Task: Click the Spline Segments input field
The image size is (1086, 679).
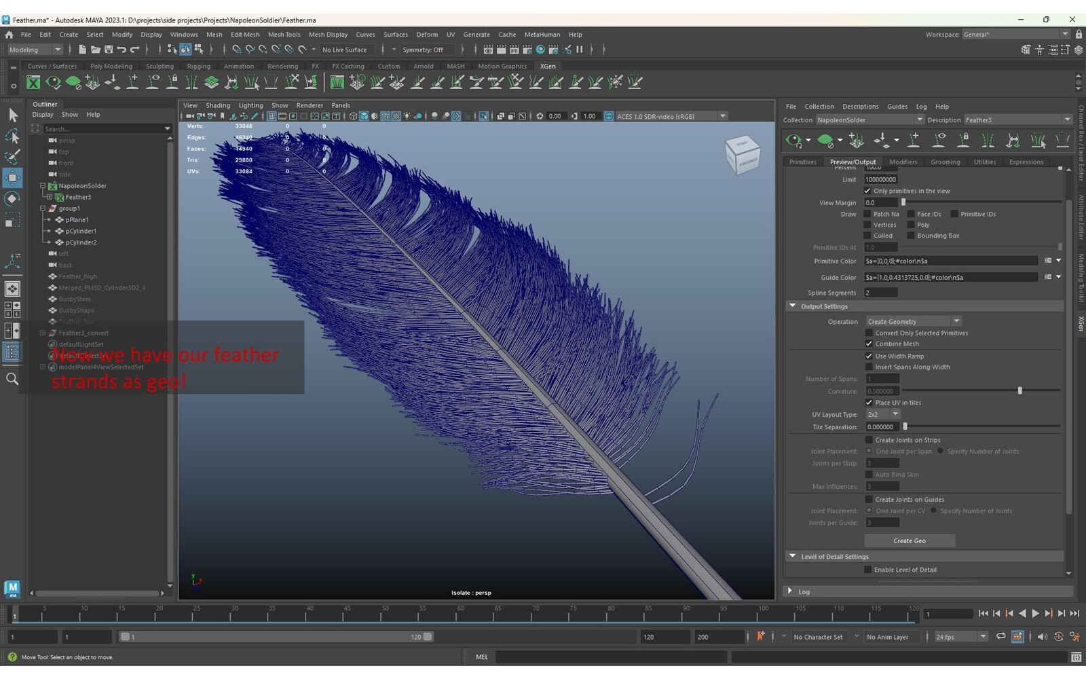Action: 880,293
